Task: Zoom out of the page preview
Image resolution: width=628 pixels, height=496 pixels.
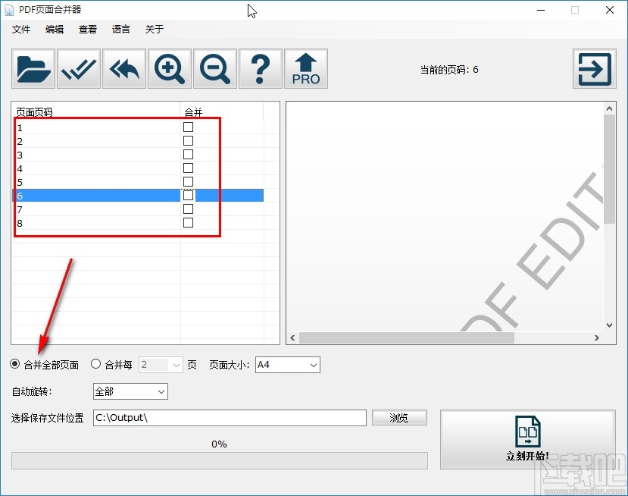Action: tap(214, 68)
